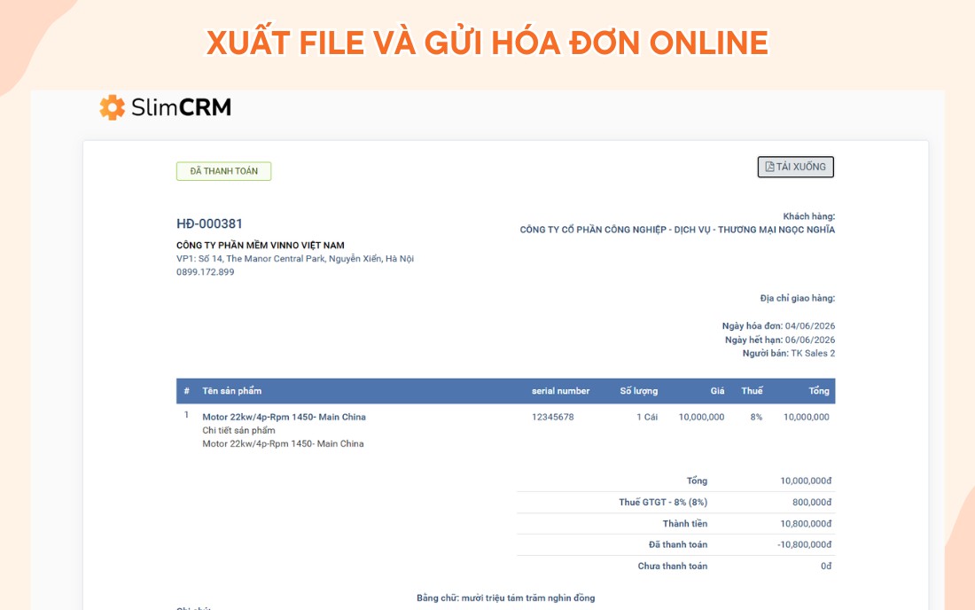
Task: Click quantity cell 1 Cái
Action: coord(647,417)
